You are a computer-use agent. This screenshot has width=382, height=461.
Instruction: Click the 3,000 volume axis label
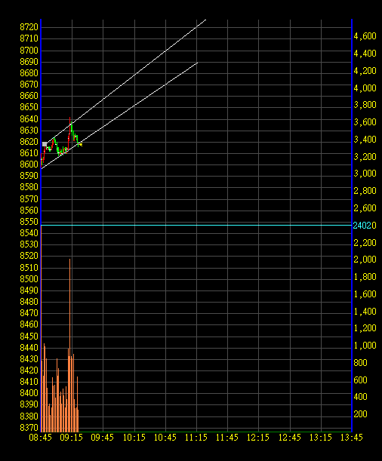pyautogui.click(x=365, y=174)
